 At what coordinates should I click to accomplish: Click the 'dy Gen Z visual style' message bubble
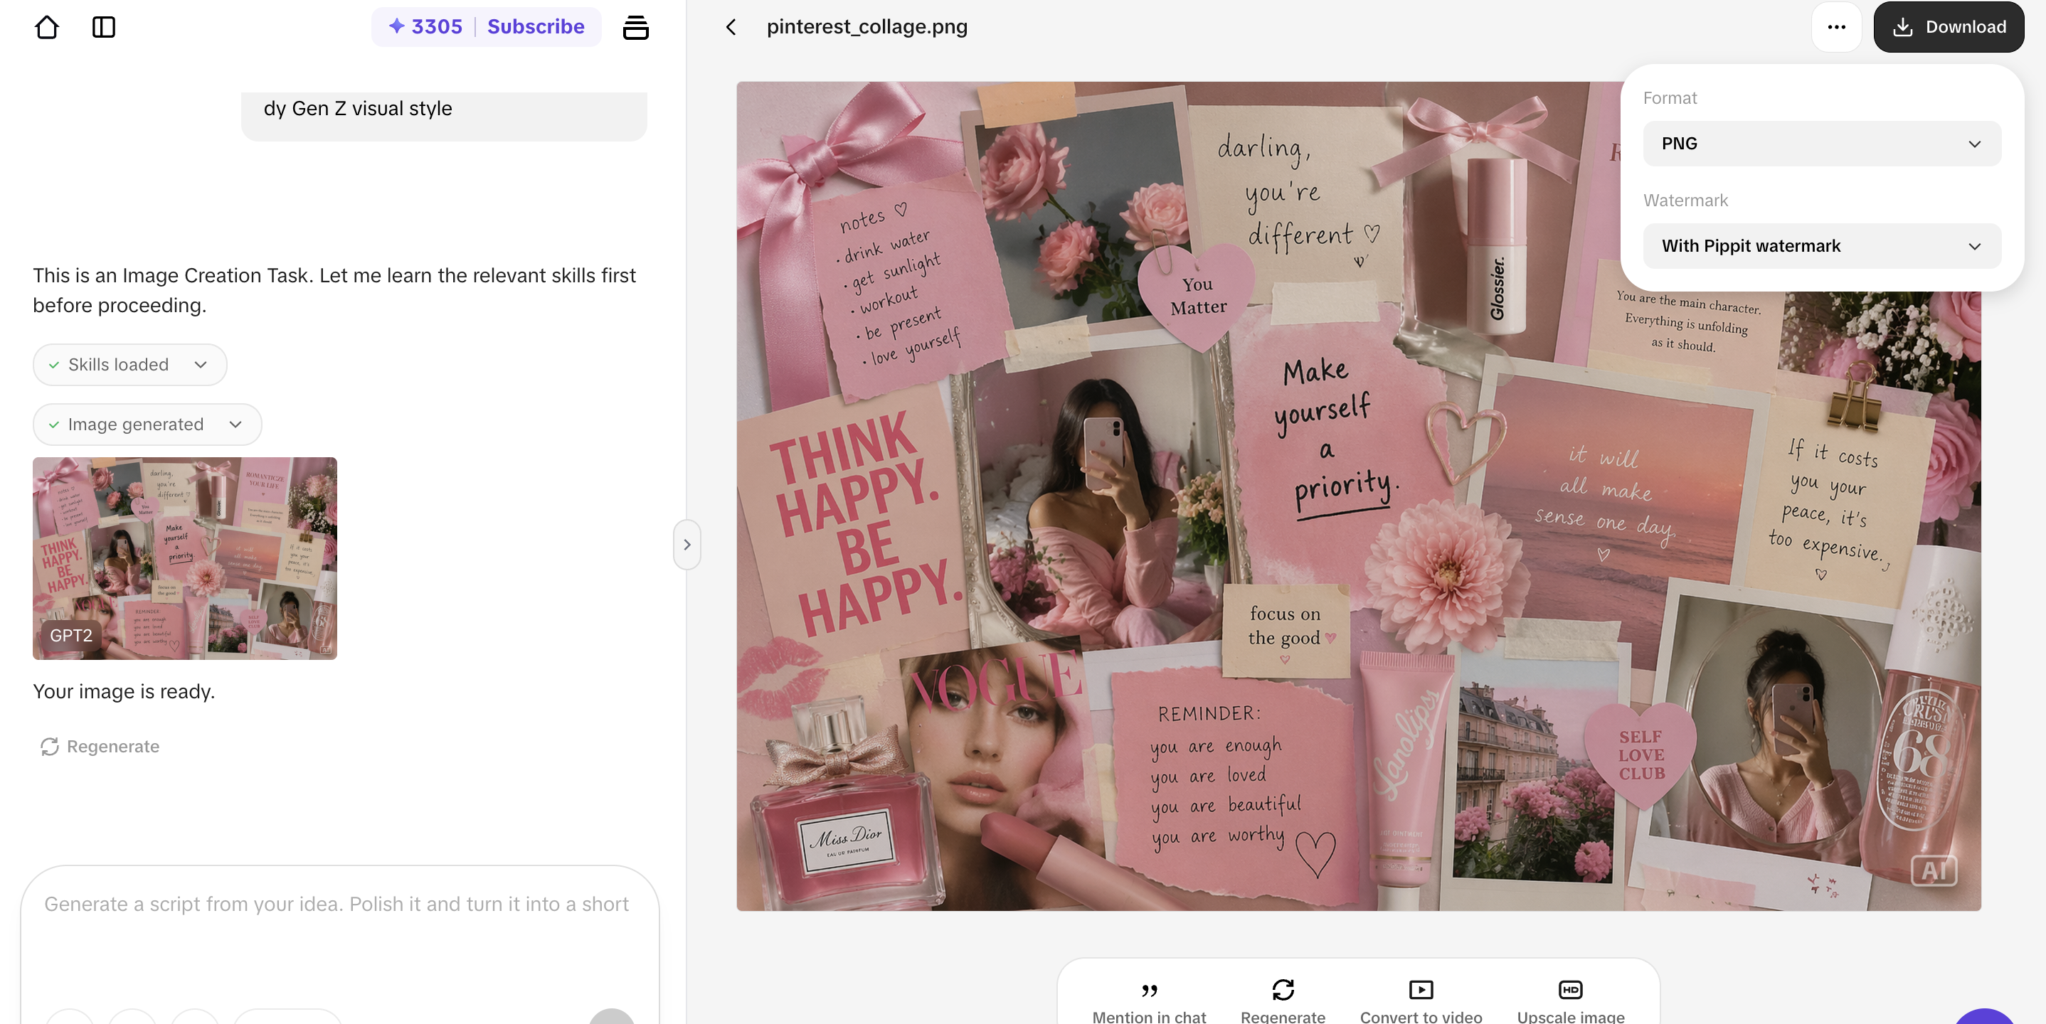(x=444, y=115)
